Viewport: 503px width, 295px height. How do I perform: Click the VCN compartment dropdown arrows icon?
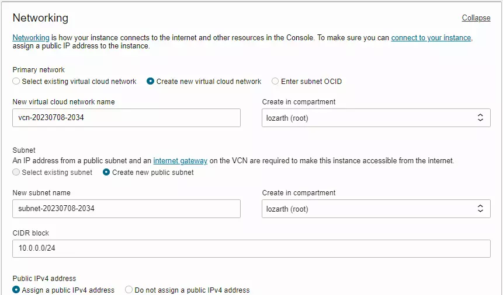pyautogui.click(x=480, y=118)
